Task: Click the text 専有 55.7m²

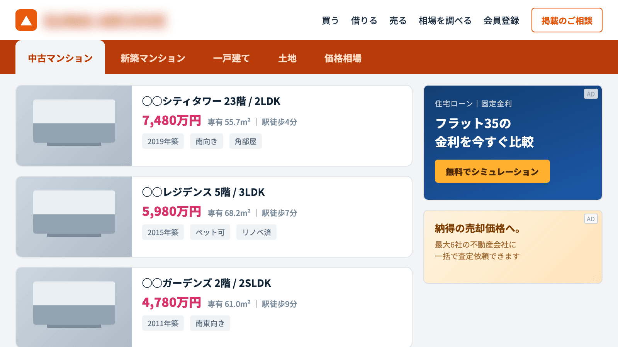Action: [x=229, y=122]
